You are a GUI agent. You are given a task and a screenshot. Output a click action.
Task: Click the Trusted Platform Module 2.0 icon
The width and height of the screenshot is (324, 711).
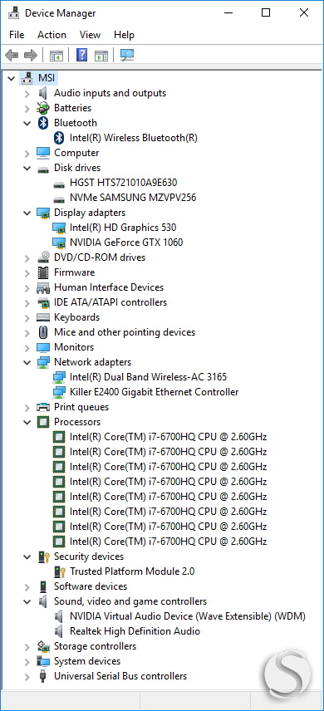pos(60,571)
